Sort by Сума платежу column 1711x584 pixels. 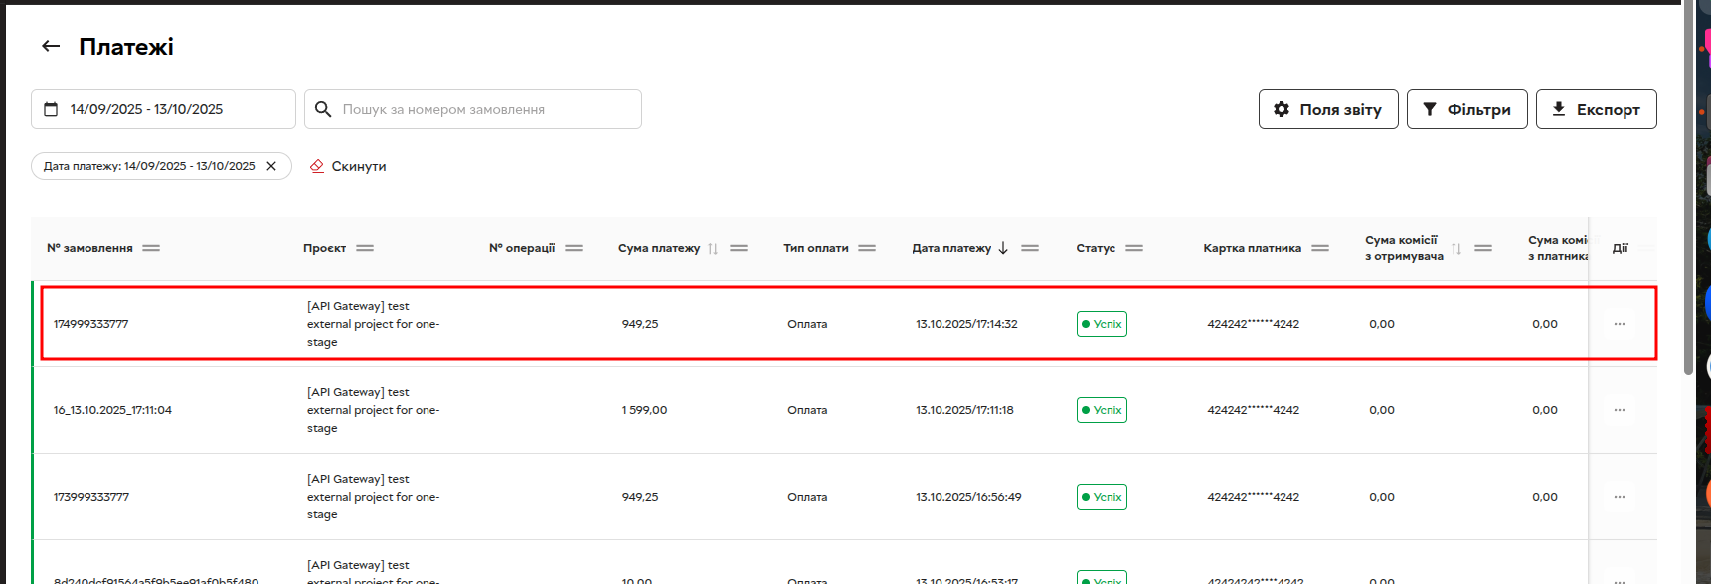(x=713, y=248)
